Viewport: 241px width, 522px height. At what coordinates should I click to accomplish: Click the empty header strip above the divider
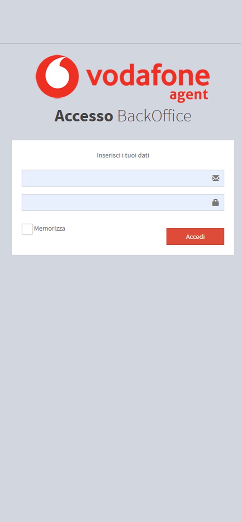pos(120,21)
